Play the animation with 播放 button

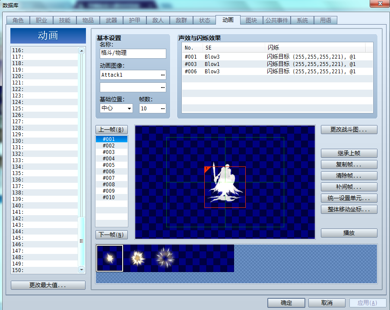point(349,233)
